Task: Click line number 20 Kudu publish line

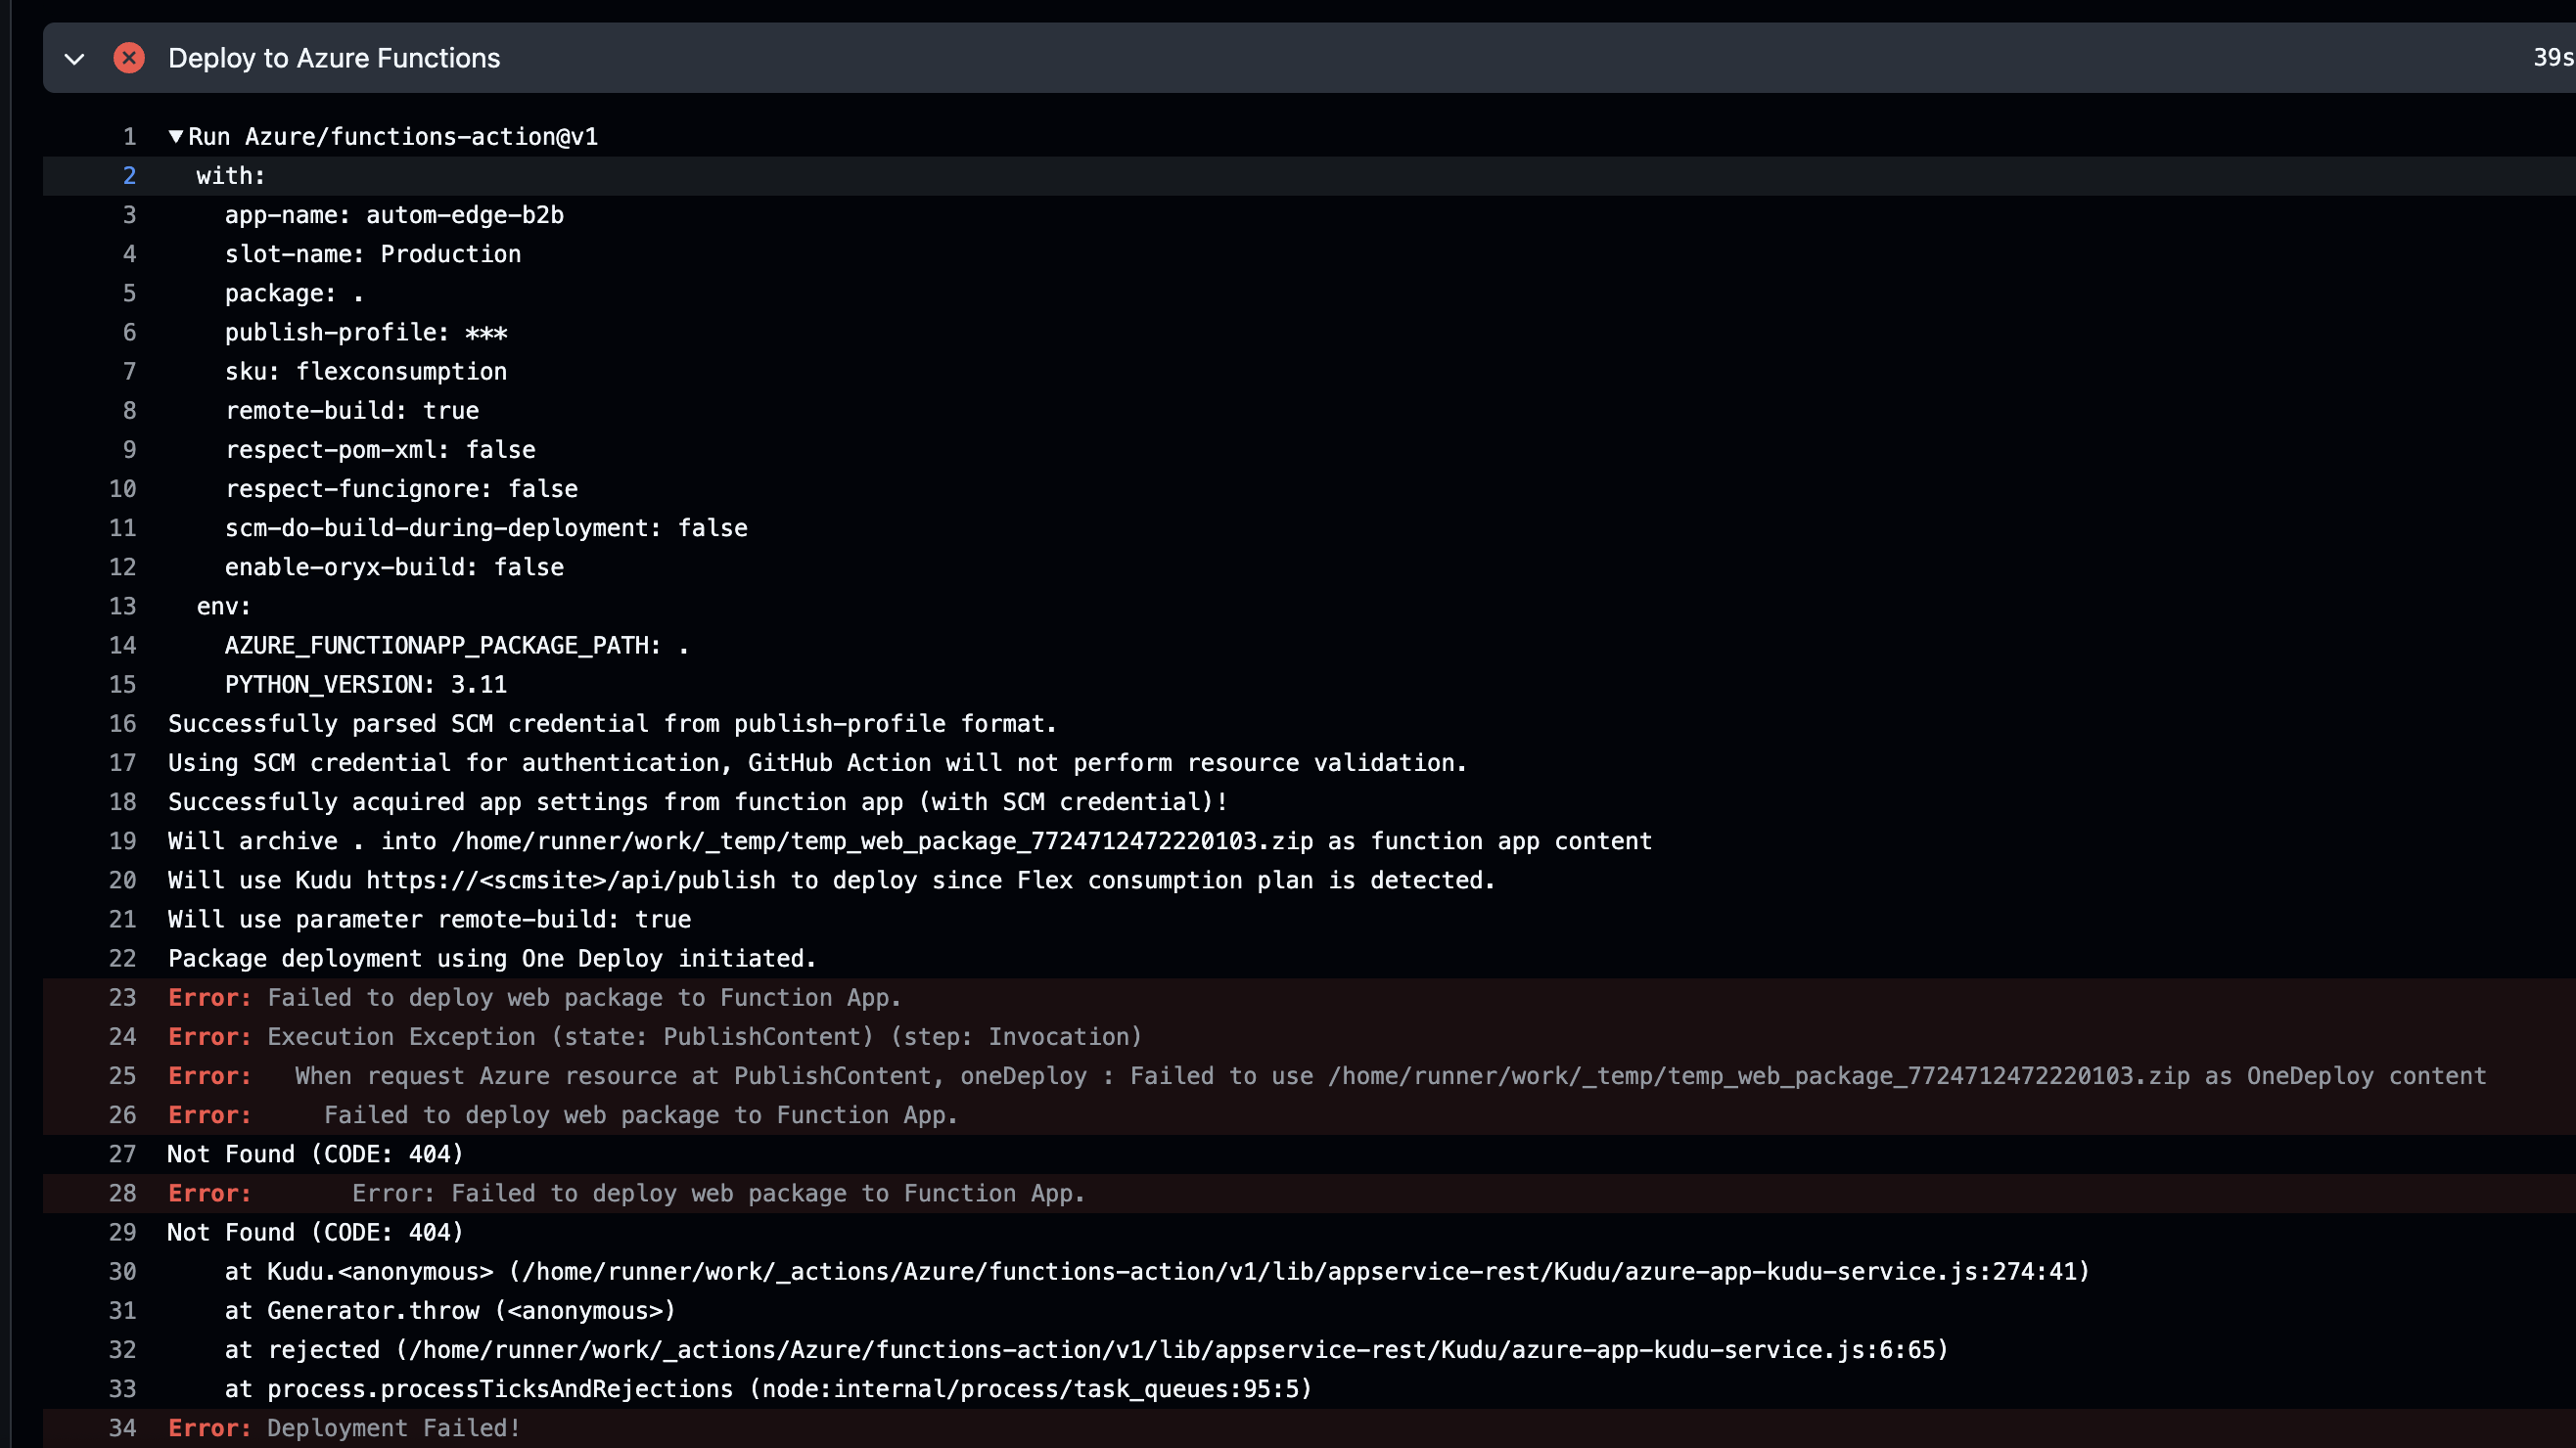Action: (x=122, y=881)
